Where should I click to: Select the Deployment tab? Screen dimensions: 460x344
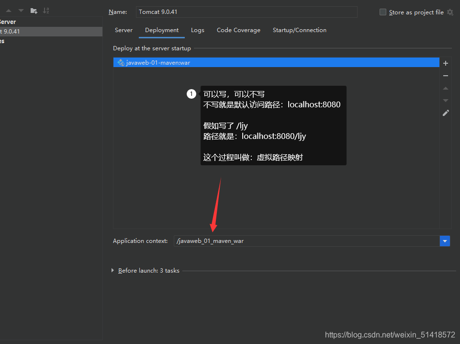pyautogui.click(x=162, y=30)
